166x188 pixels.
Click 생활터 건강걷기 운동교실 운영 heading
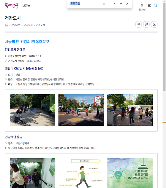coord(24,68)
